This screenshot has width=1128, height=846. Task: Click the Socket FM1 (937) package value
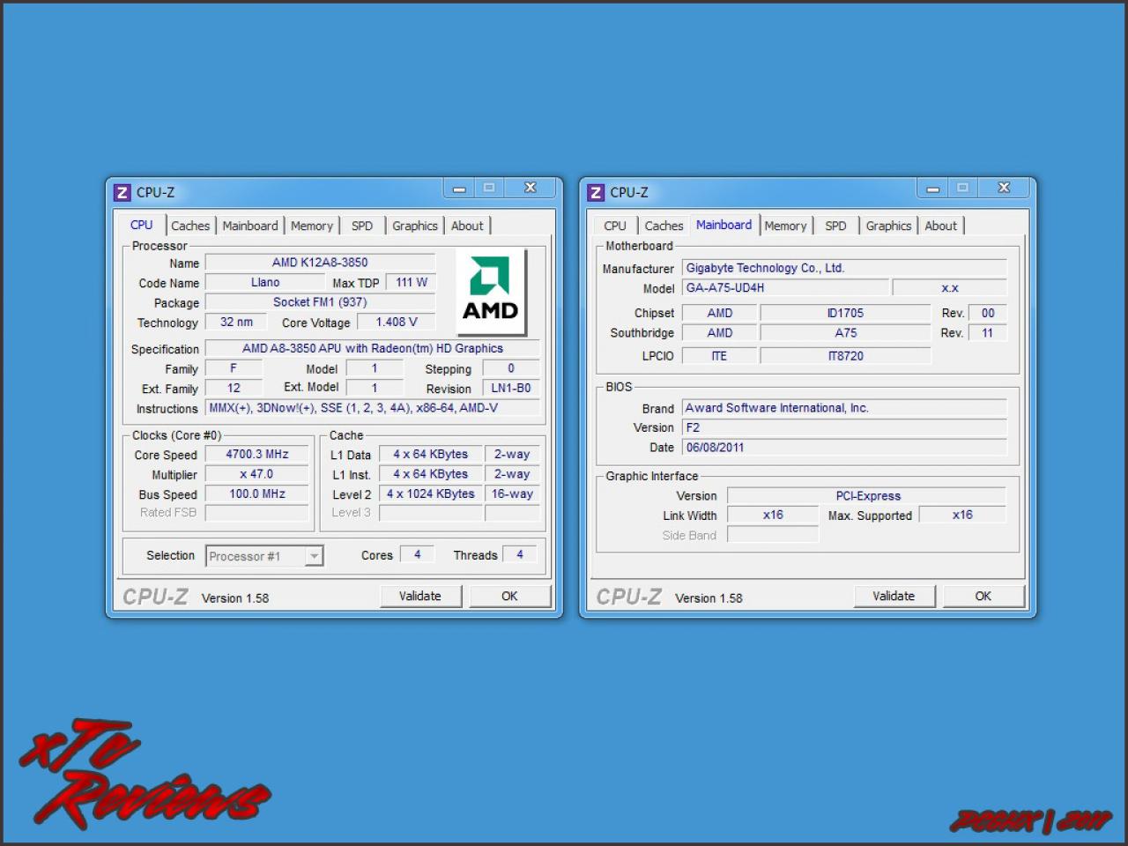tap(320, 302)
